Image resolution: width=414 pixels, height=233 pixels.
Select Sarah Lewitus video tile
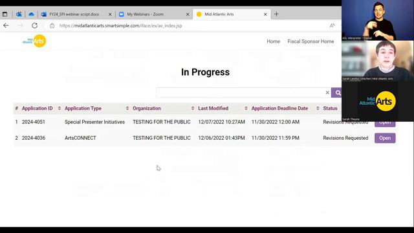[x=378, y=61]
